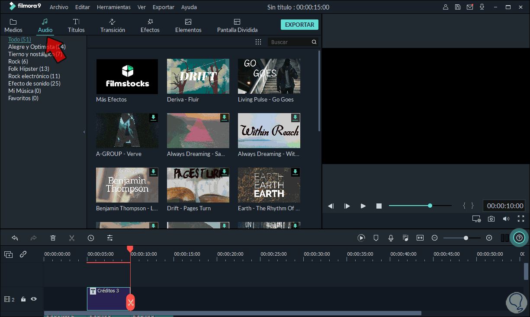The height and width of the screenshot is (317, 530).
Task: Open the audio mixer icon
Action: pyautogui.click(x=405, y=238)
